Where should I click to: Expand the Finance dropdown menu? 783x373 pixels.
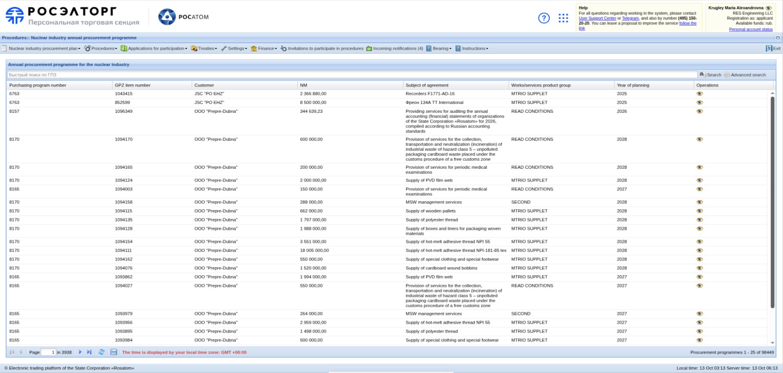click(264, 48)
